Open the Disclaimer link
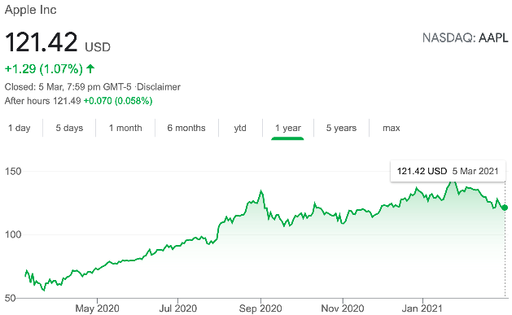This screenshot has height=315, width=512. 159,87
